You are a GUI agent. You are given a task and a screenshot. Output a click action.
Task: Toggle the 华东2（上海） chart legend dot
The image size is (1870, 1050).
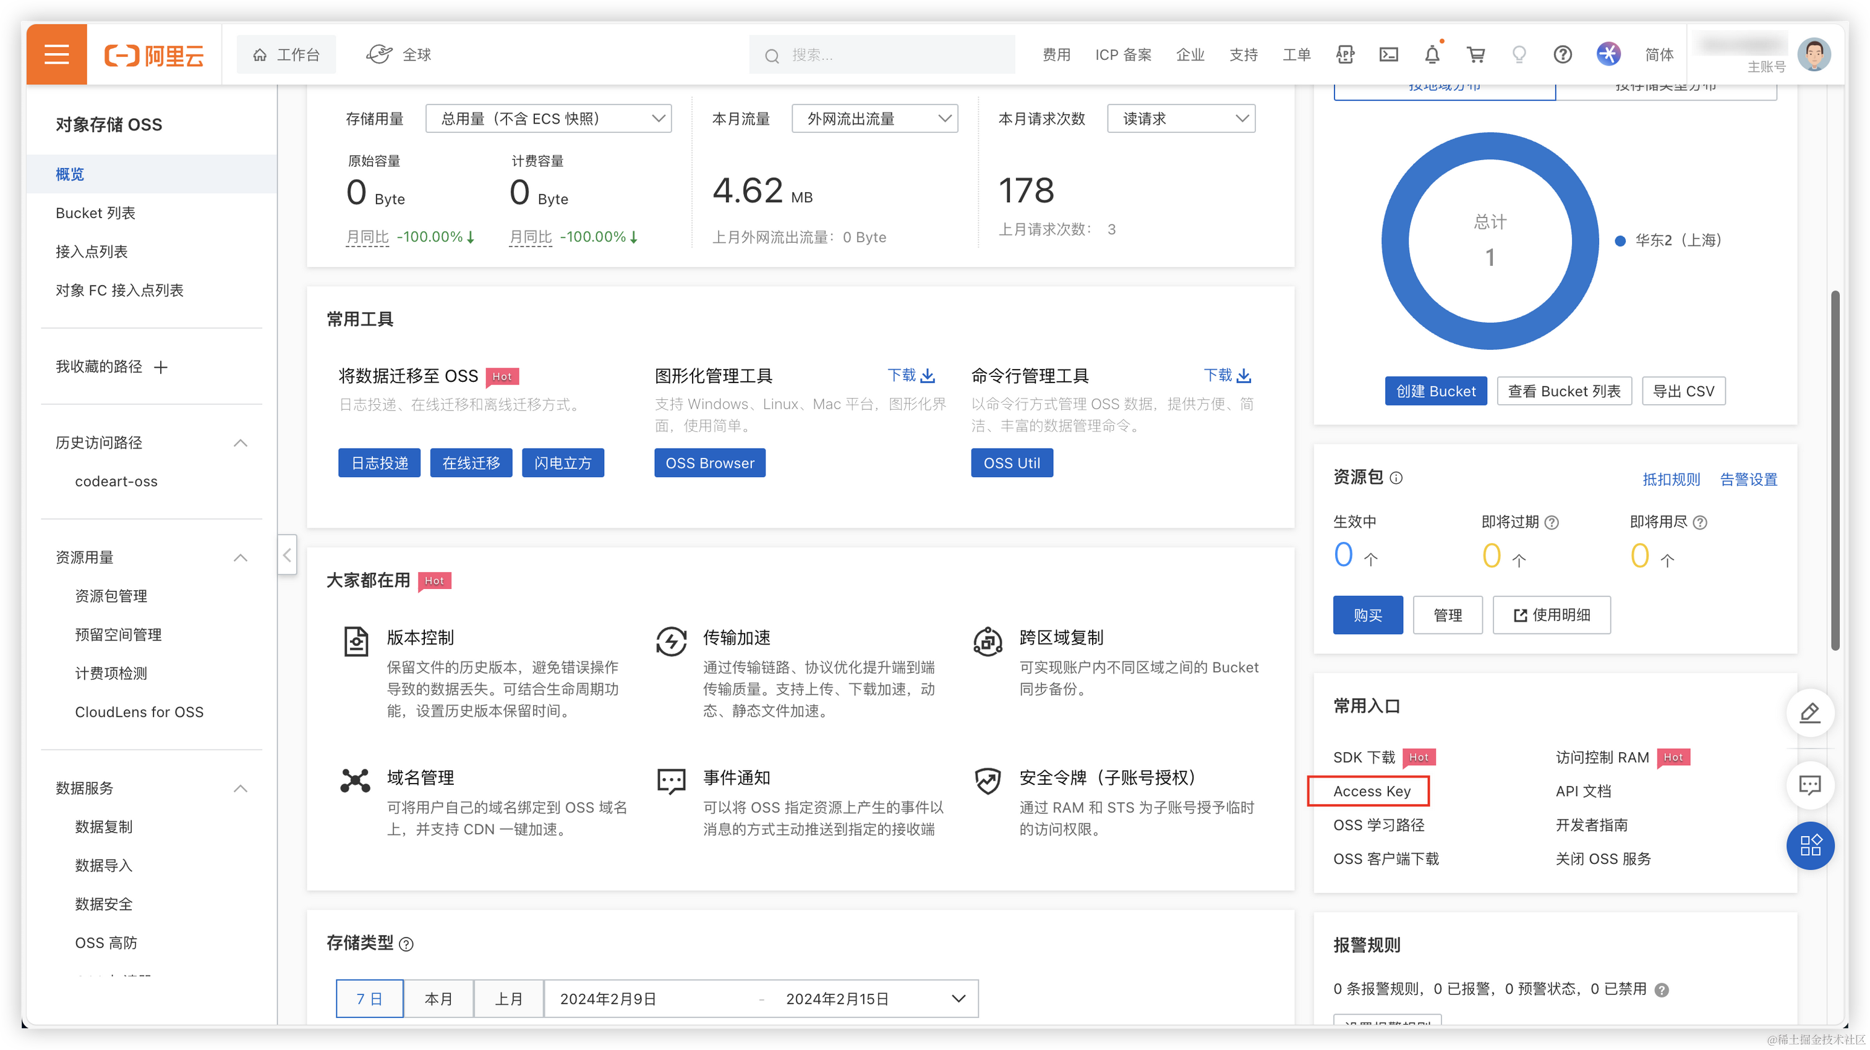(x=1620, y=240)
